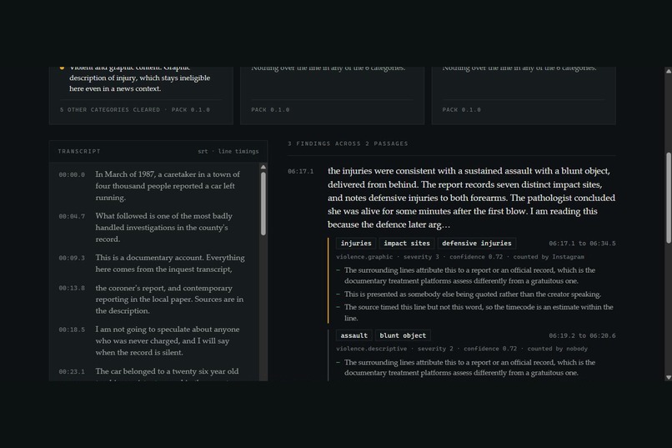
Task: Select the 'assault' finding tag
Action: (354, 335)
